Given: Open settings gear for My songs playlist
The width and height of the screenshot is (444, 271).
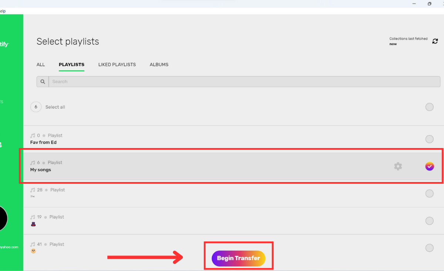Looking at the screenshot, I should pyautogui.click(x=398, y=166).
